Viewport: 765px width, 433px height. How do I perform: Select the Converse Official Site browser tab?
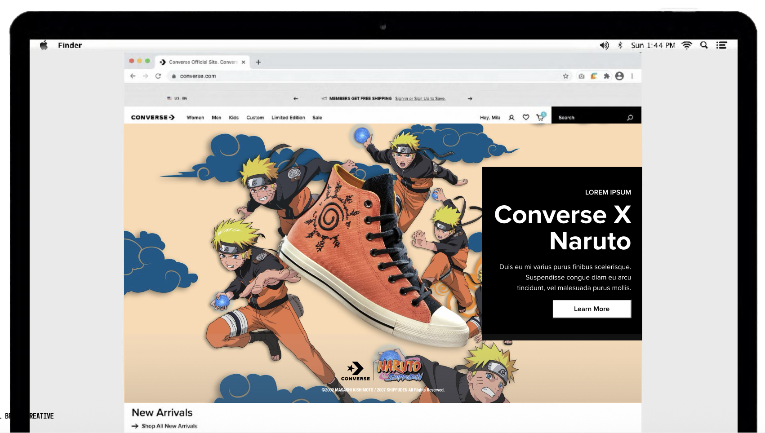tap(202, 62)
